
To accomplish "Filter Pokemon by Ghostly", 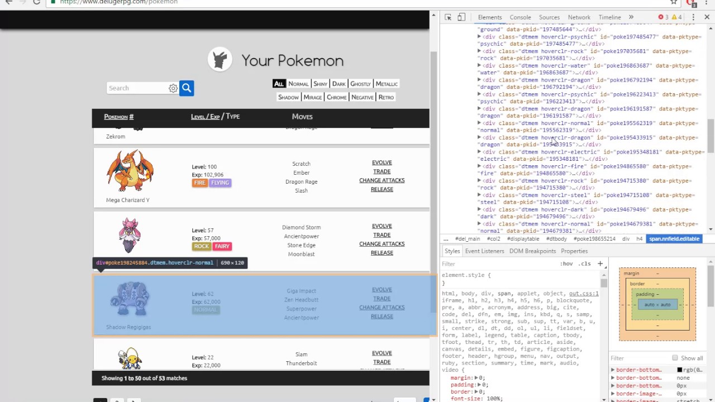I will click(360, 84).
